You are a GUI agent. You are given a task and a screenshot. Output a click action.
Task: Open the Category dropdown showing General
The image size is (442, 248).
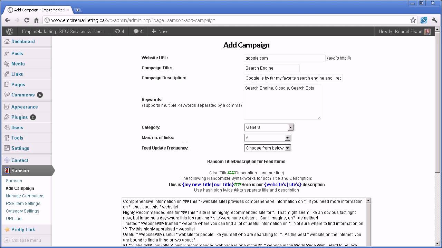[269, 127]
